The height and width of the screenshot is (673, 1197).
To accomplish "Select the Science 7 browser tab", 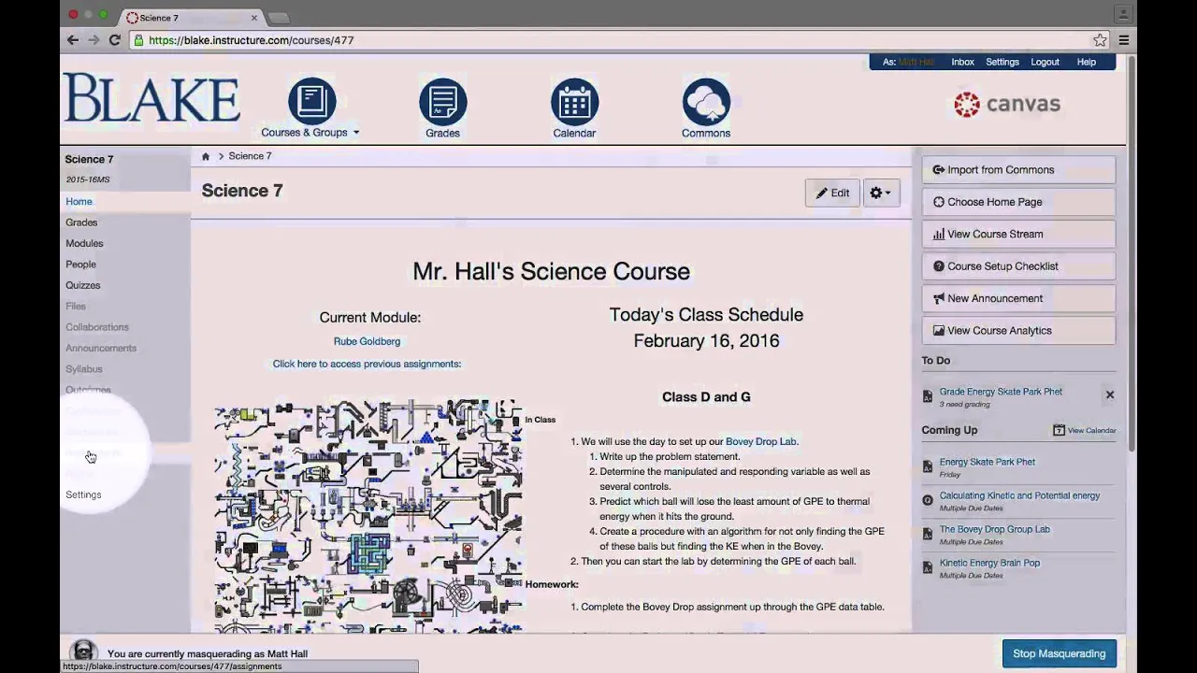I will pyautogui.click(x=192, y=18).
